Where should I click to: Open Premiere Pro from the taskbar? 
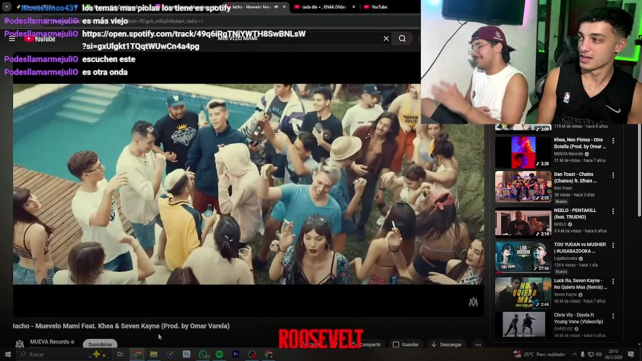[236, 354]
